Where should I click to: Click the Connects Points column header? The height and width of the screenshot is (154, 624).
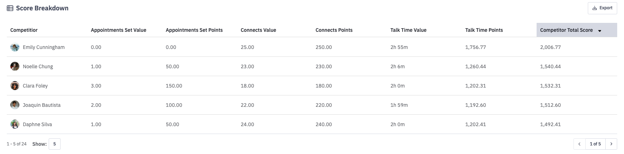click(x=334, y=30)
